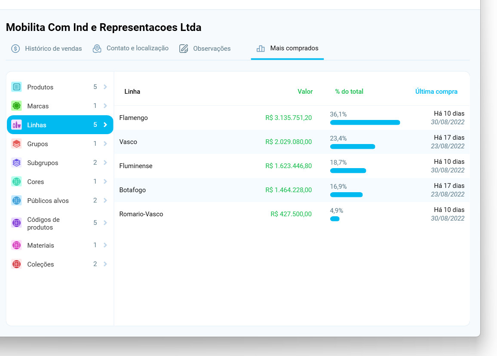Click the purple Subgrupos stack icon
Screen dimensions: 497x356
coord(16,163)
